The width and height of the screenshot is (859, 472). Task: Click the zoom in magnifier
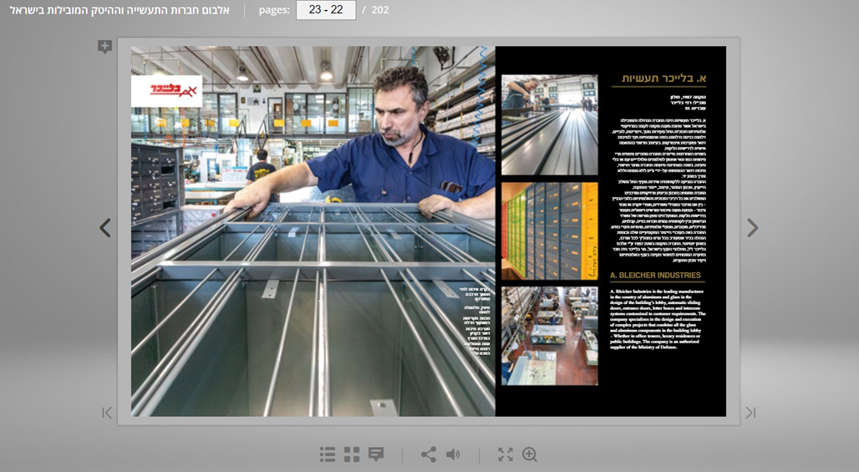(530, 454)
